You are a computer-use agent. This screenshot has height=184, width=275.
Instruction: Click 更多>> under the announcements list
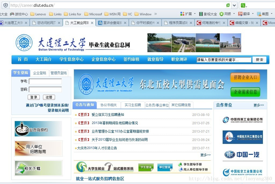pos(205,155)
